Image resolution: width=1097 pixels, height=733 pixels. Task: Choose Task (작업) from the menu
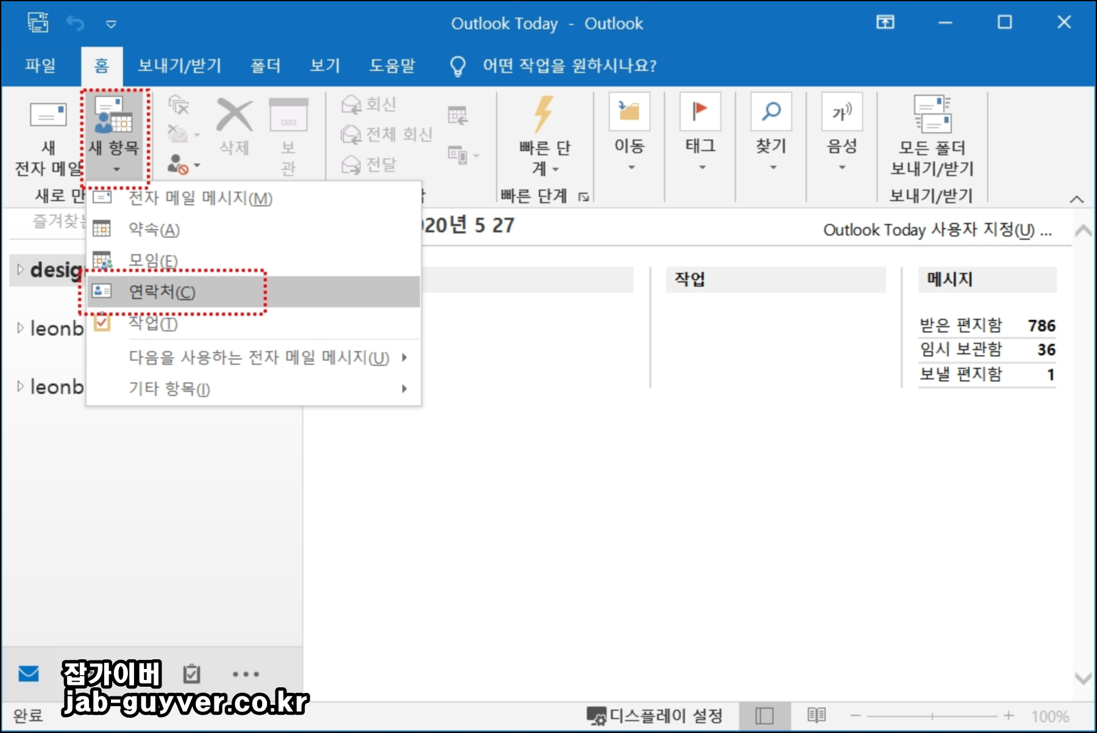[x=254, y=323]
